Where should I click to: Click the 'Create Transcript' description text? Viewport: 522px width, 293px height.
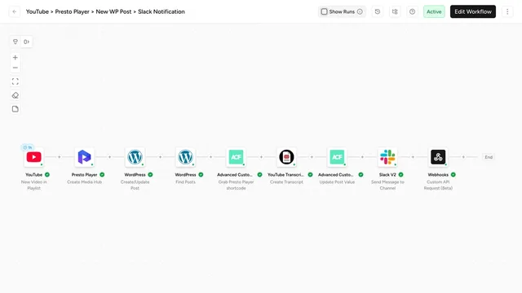coord(286,182)
